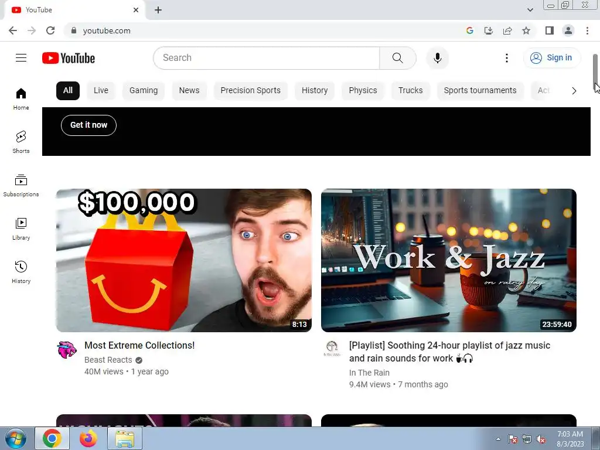The height and width of the screenshot is (450, 600).
Task: Open Subscriptions from the sidebar
Action: tap(21, 186)
